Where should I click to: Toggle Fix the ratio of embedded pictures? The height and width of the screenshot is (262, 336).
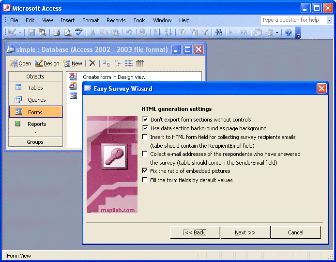(x=145, y=171)
